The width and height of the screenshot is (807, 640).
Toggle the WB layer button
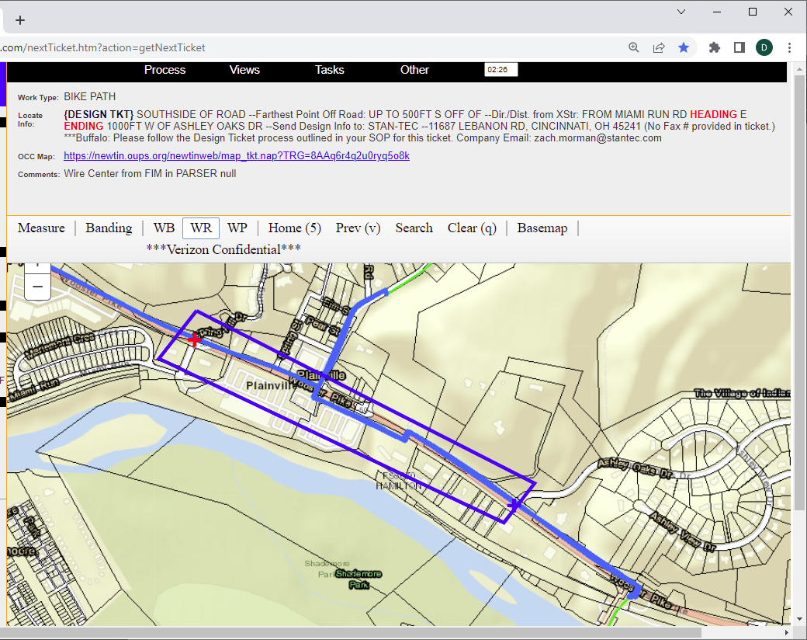click(x=164, y=228)
